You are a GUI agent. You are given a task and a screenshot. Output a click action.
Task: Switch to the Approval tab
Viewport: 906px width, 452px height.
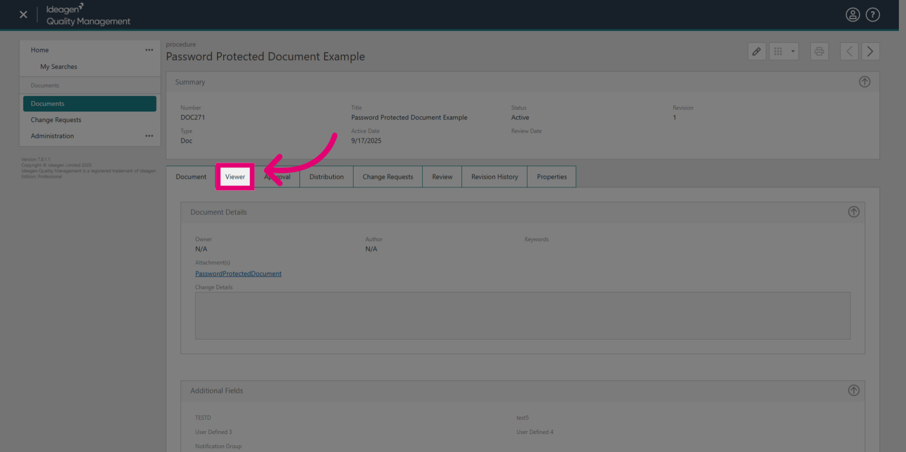point(277,177)
